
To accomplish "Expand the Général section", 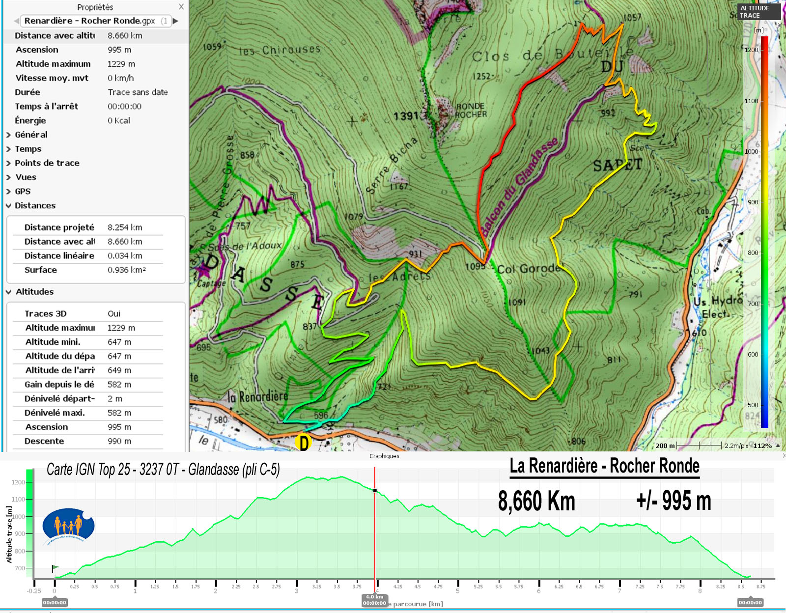I will pyautogui.click(x=31, y=135).
